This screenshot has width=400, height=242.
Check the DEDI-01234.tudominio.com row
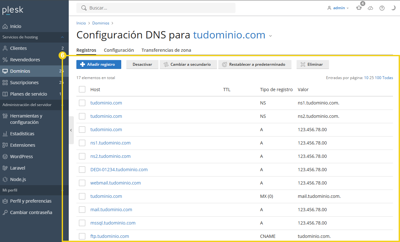[82, 170]
